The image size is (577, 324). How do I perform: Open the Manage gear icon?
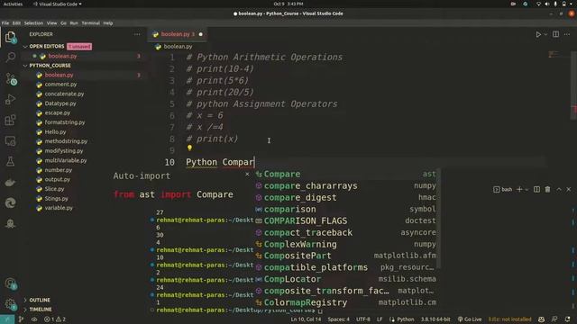[x=10, y=304]
